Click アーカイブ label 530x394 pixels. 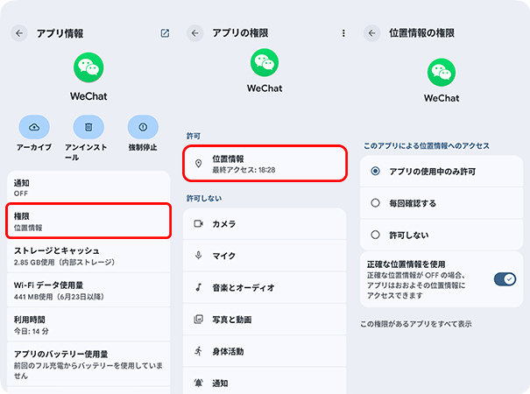[34, 147]
